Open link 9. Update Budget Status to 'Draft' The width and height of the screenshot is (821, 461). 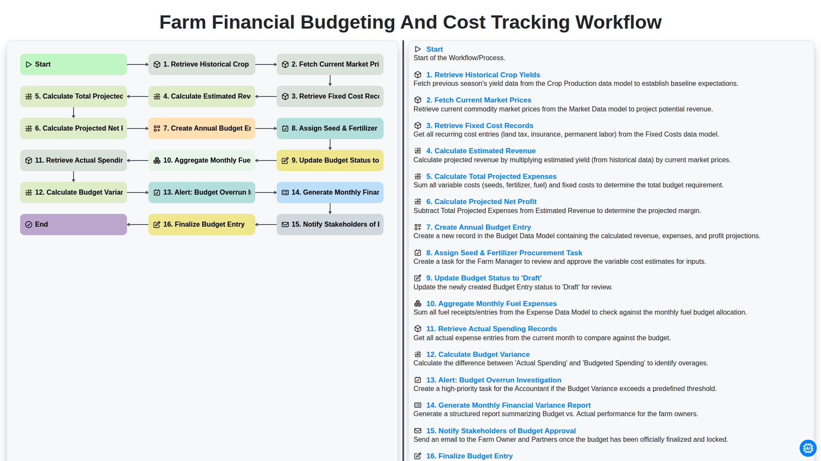click(484, 278)
